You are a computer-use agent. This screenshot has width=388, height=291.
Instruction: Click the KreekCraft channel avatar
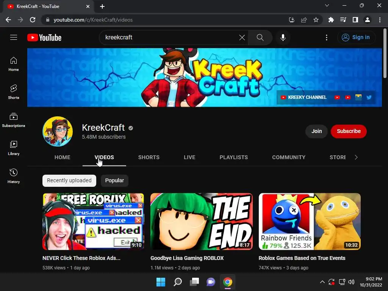pos(58,131)
